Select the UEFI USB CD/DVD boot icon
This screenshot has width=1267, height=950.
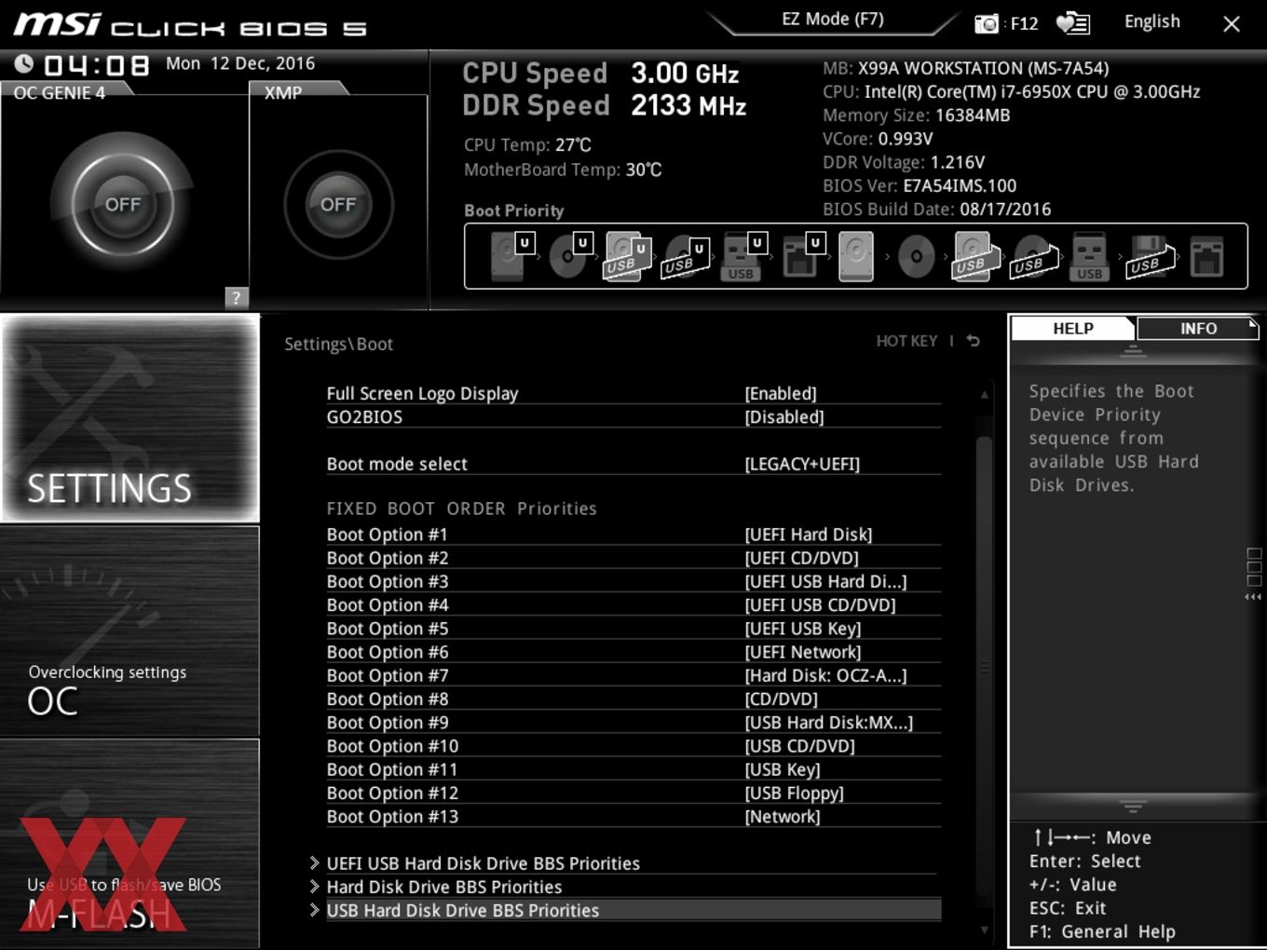coord(685,256)
